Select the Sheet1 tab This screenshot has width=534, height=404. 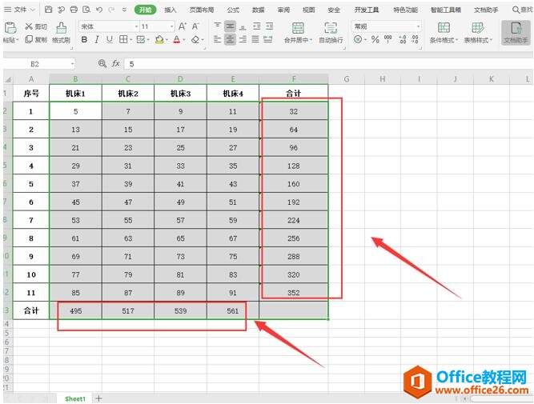click(x=75, y=398)
